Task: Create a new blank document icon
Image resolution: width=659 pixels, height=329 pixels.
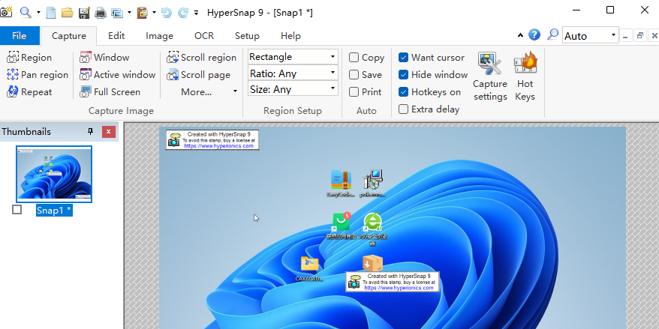Action: tap(51, 13)
